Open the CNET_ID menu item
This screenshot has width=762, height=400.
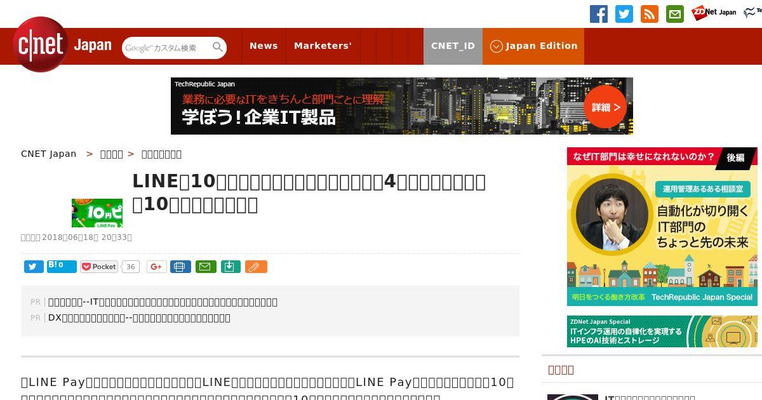click(x=453, y=46)
